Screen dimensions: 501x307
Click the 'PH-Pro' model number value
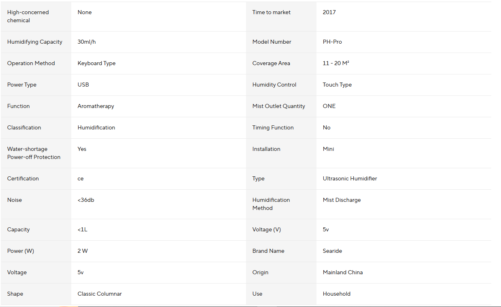click(x=332, y=42)
